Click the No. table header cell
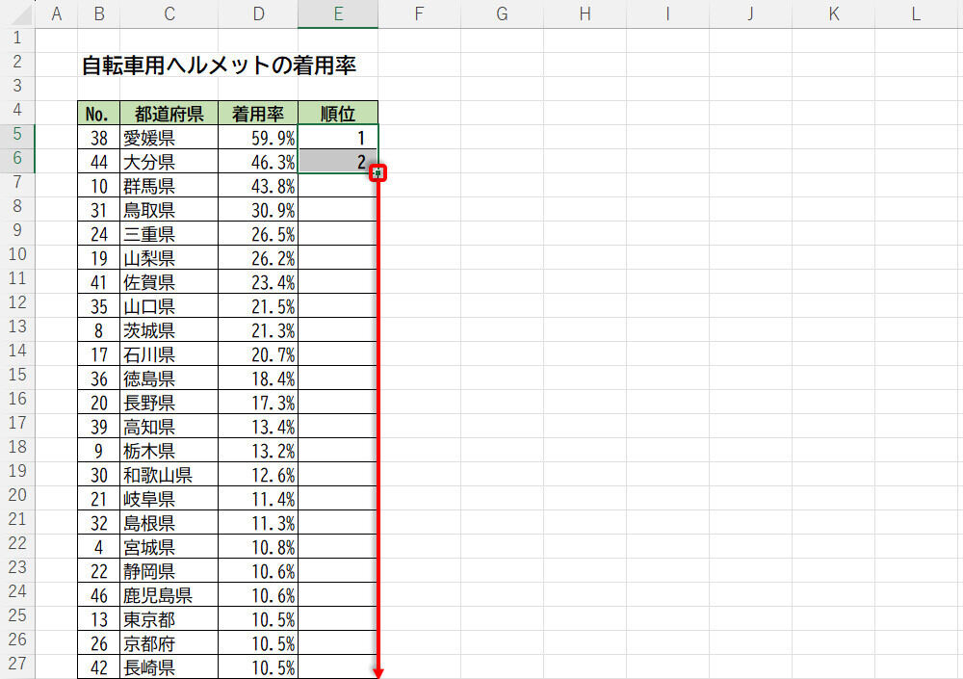The width and height of the screenshot is (963, 679). (x=98, y=114)
